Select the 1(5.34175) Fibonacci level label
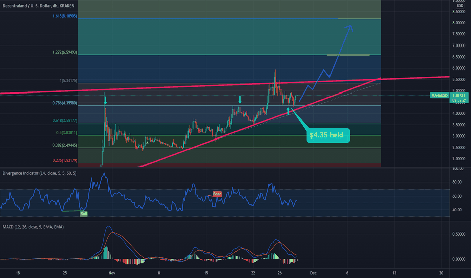The image size is (471, 278). click(x=69, y=81)
